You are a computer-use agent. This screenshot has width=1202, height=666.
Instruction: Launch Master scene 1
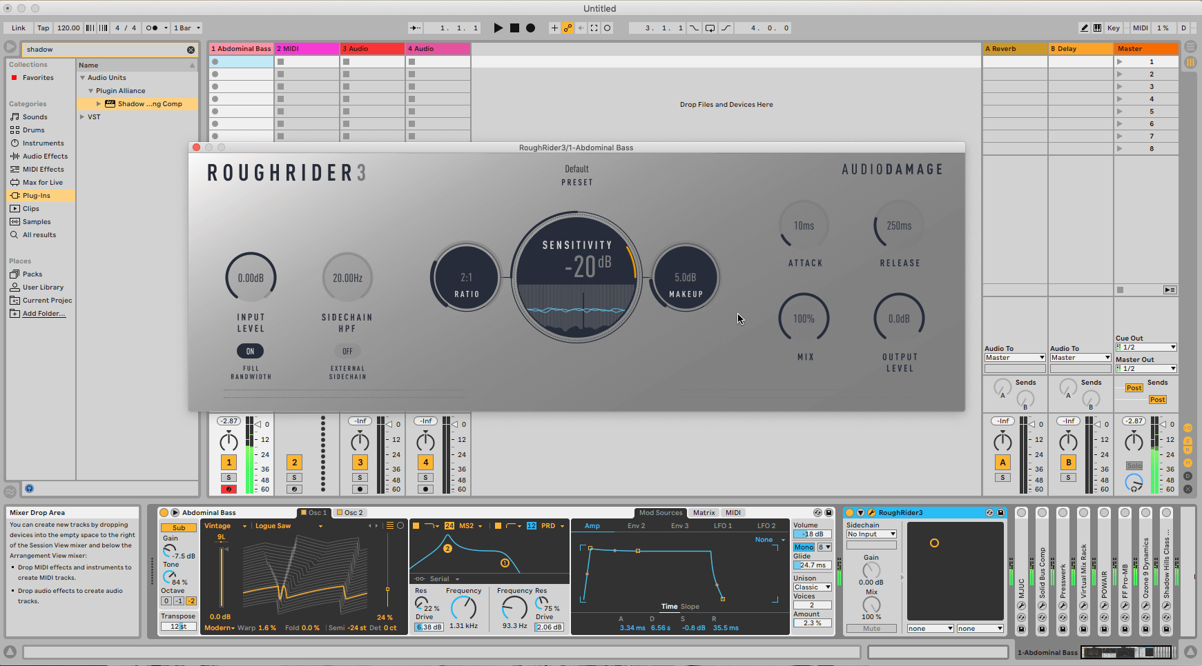[x=1120, y=62]
